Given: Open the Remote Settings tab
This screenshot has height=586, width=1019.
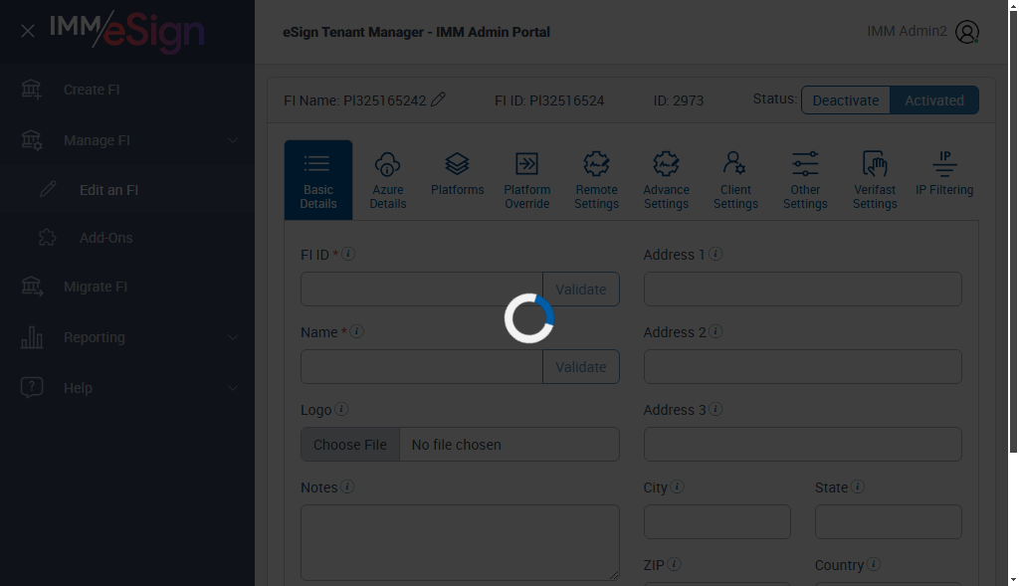Looking at the screenshot, I should (597, 180).
